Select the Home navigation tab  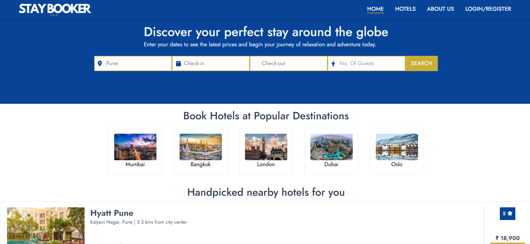[x=375, y=9]
